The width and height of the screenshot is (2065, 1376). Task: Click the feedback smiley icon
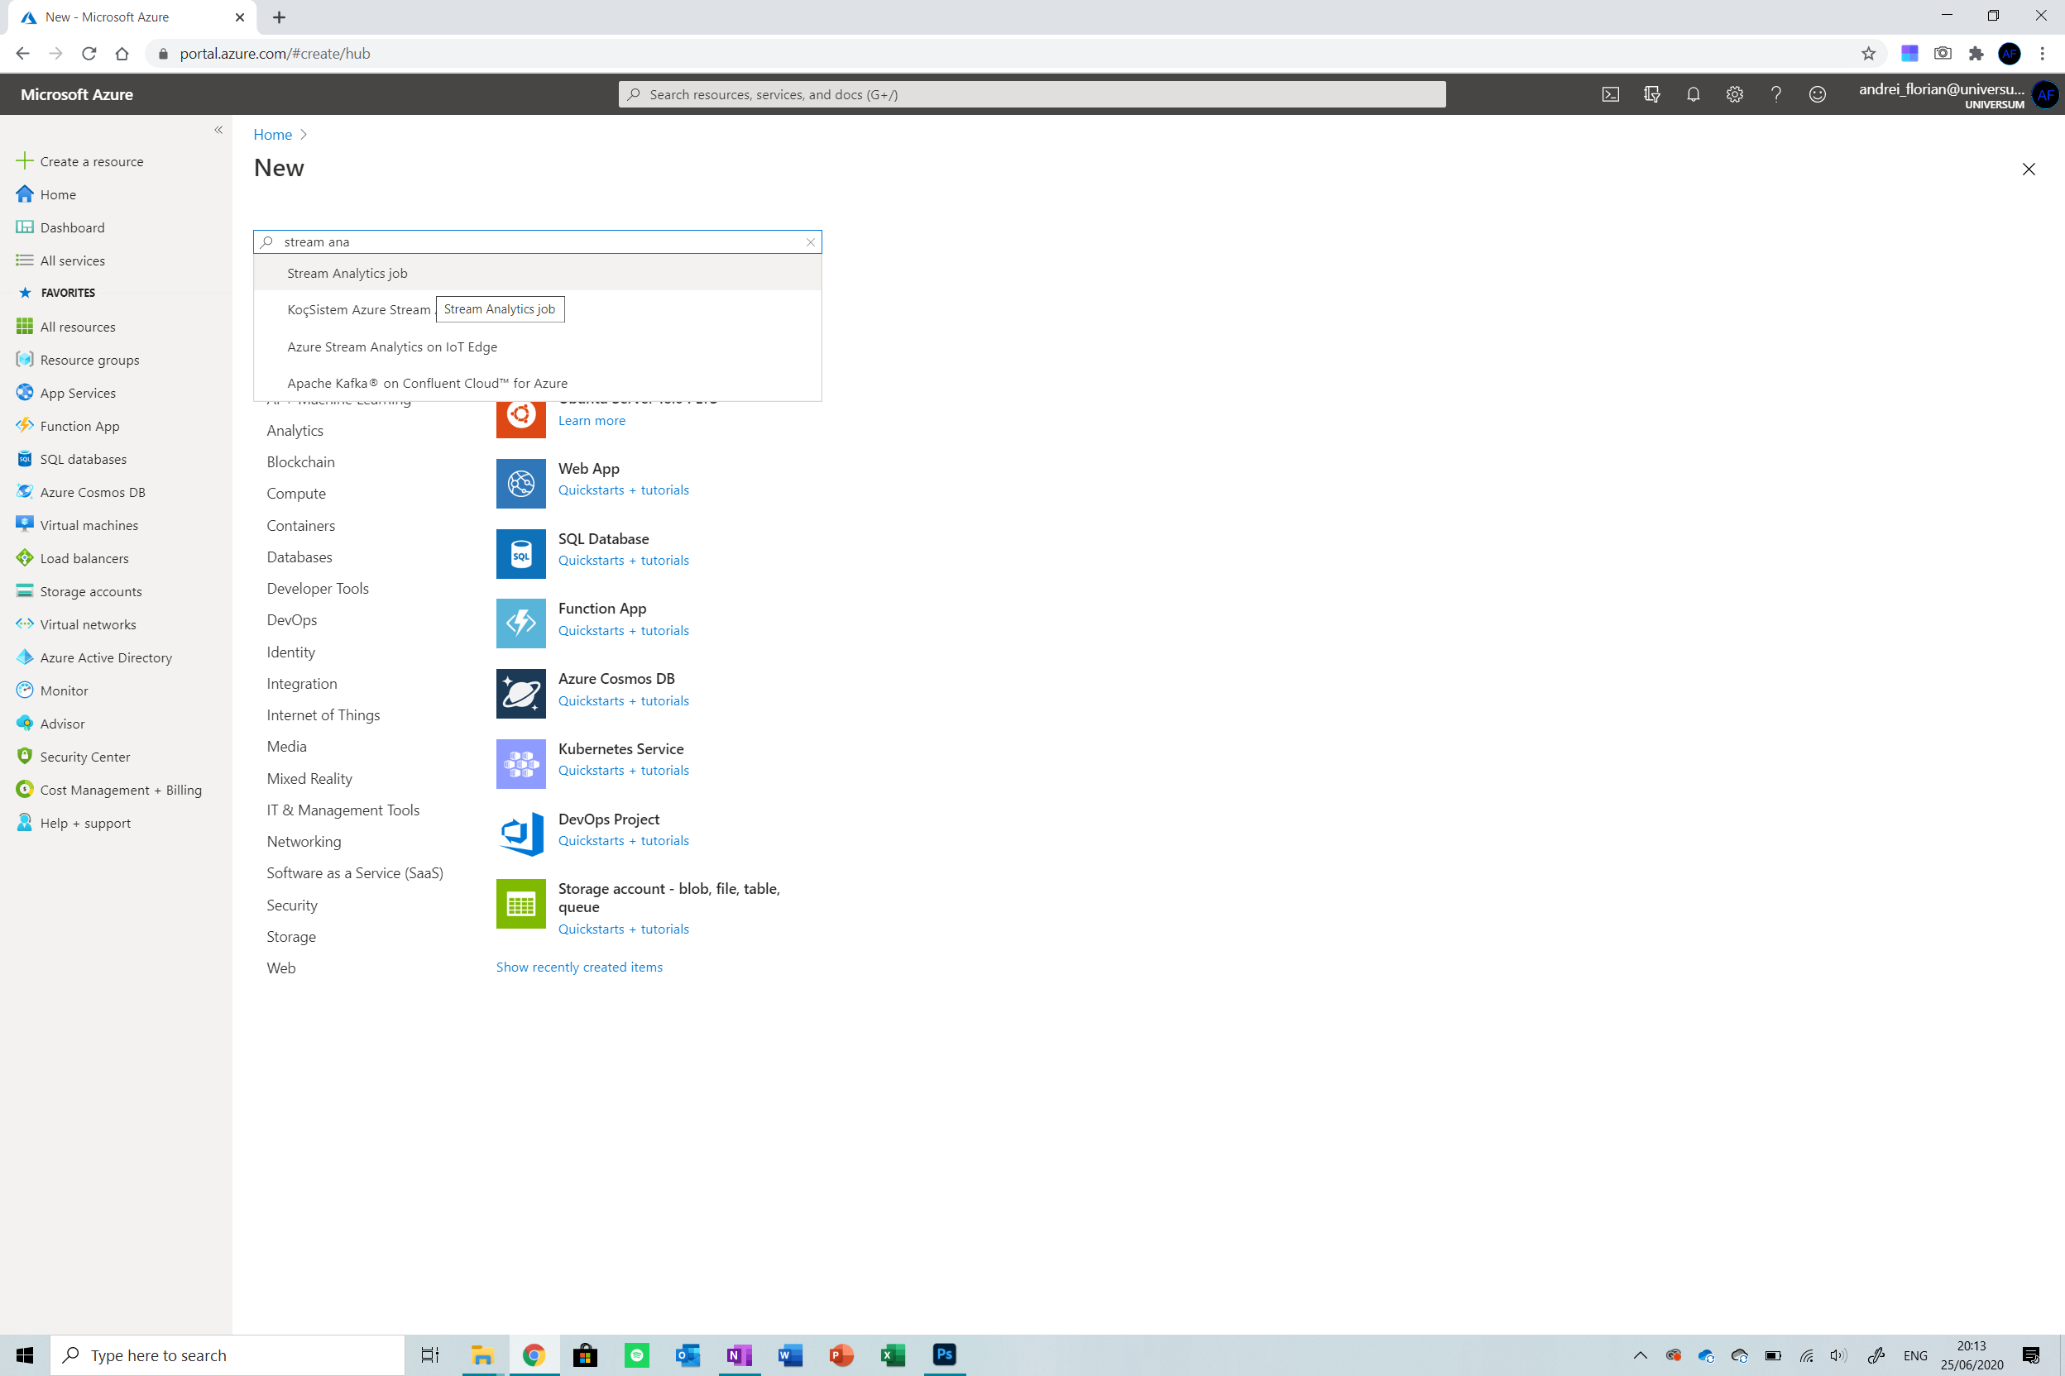pos(1817,94)
